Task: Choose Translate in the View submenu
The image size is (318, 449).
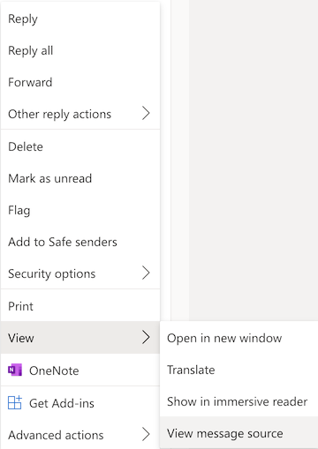Action: (238, 370)
